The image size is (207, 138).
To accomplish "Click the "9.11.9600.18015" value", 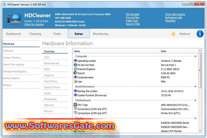I will click(x=170, y=69).
